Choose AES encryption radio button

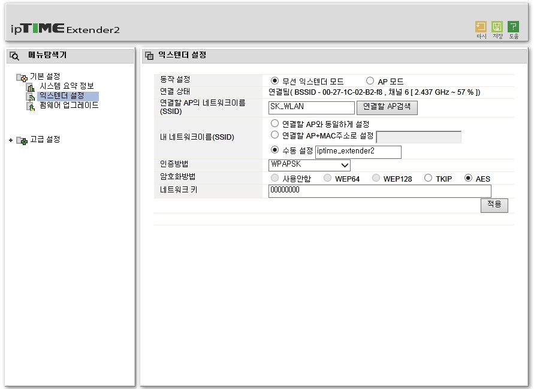(x=468, y=178)
